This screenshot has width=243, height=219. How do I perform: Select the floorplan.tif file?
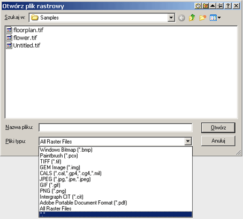(x=25, y=30)
